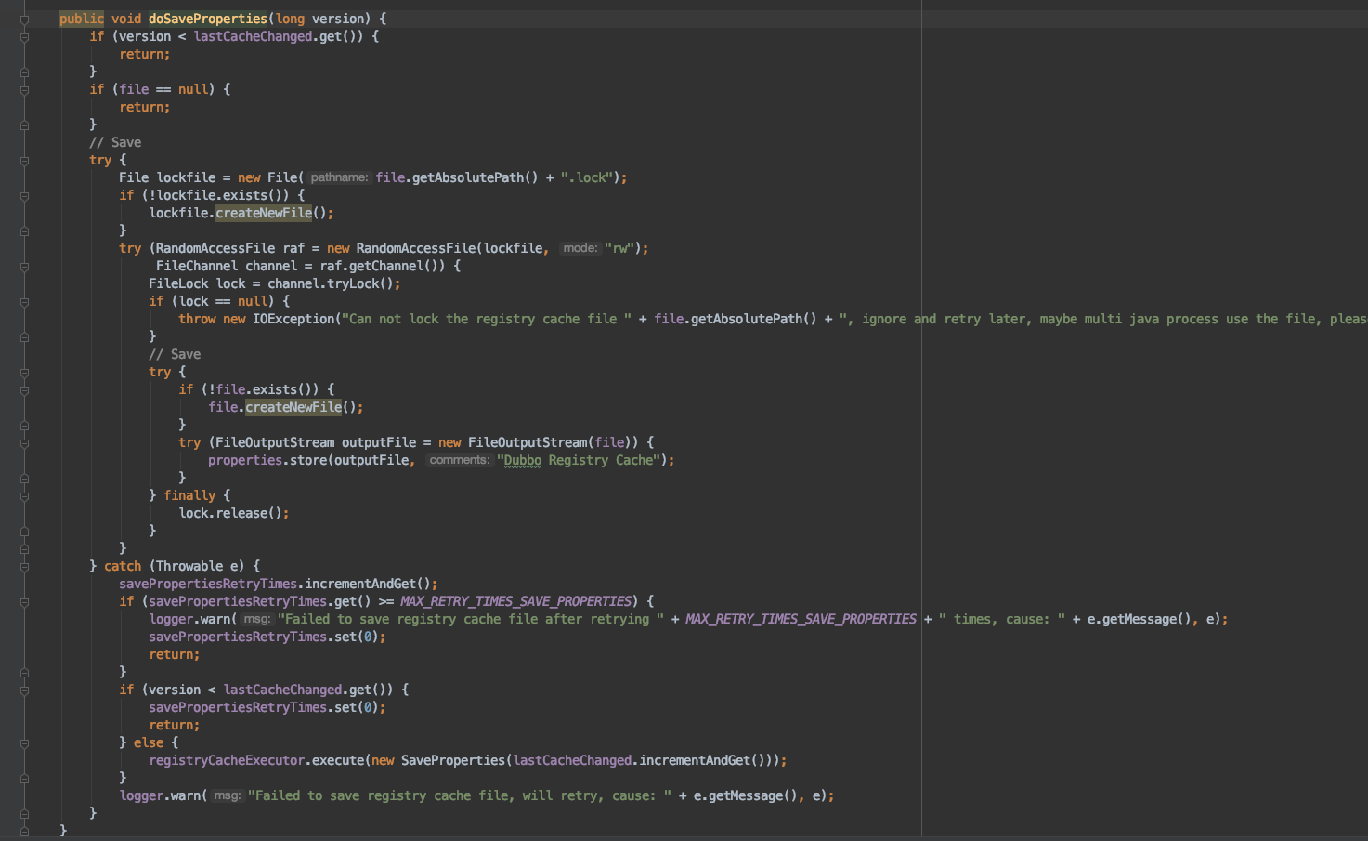Click 'FileOutputStream outputFile' declaration

tap(316, 442)
